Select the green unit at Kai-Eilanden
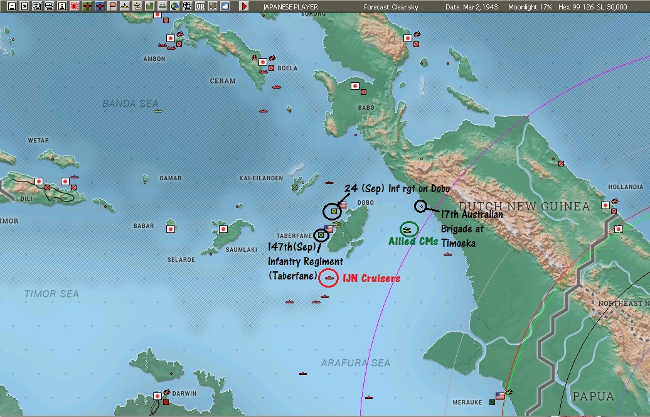 coord(294,188)
